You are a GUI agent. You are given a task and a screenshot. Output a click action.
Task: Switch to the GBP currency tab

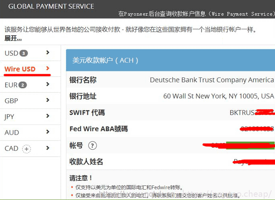(x=11, y=101)
